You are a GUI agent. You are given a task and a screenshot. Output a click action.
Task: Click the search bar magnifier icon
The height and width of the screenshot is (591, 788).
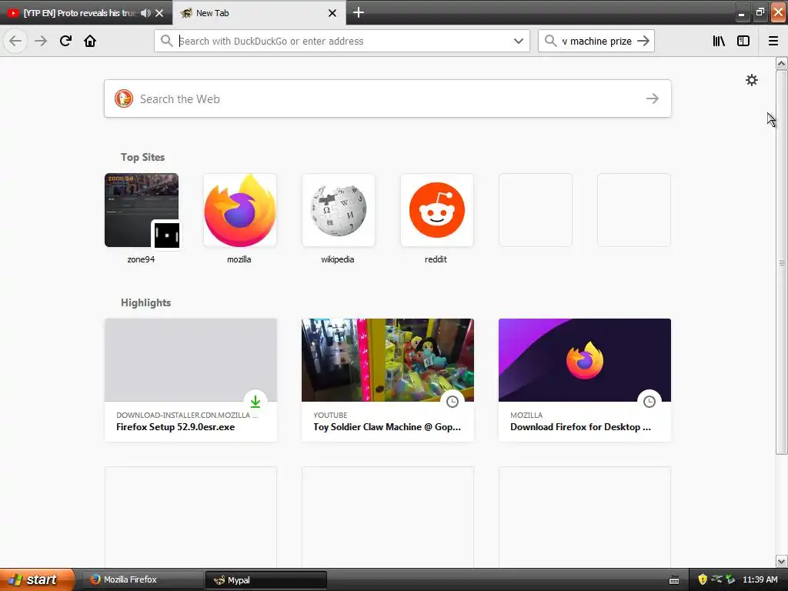pyautogui.click(x=551, y=41)
